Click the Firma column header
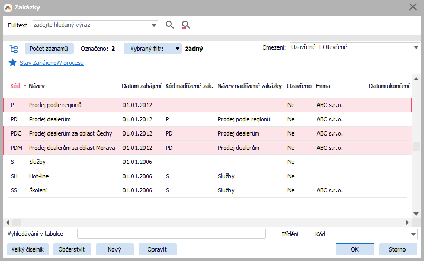Image resolution: width=424 pixels, height=261 pixels. click(323, 86)
